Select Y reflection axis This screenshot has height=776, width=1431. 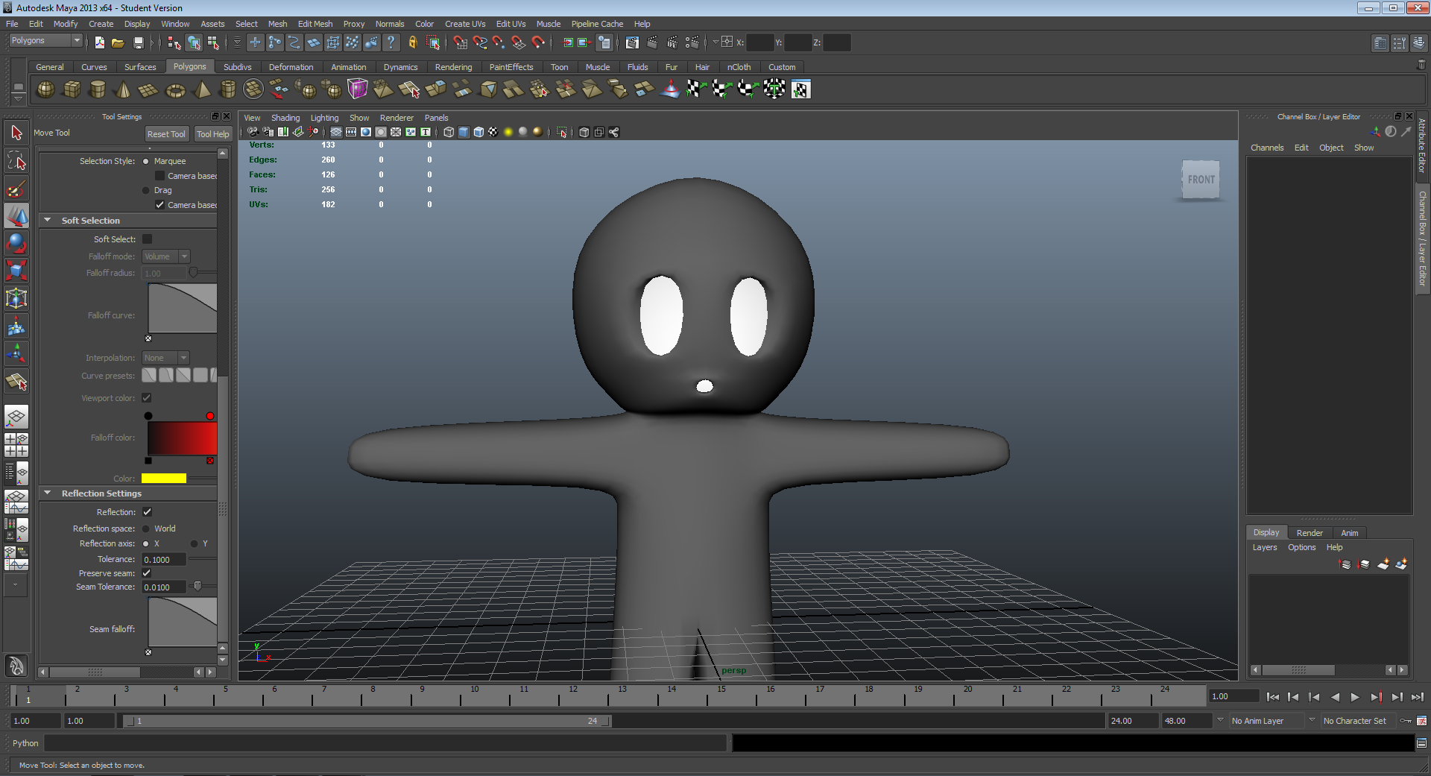point(195,543)
